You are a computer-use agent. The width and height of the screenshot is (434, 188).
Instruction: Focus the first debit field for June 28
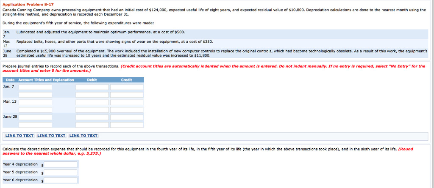click(92, 117)
